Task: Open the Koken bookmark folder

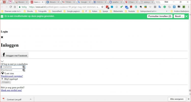Action: (93, 11)
